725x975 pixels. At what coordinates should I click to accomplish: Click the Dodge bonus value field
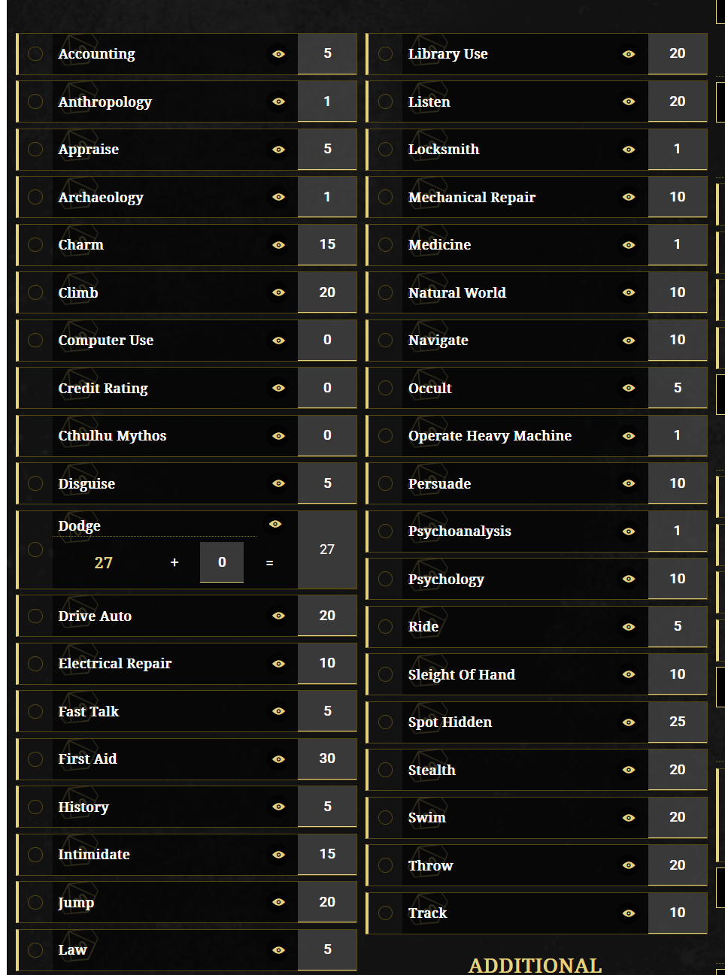pyautogui.click(x=222, y=562)
